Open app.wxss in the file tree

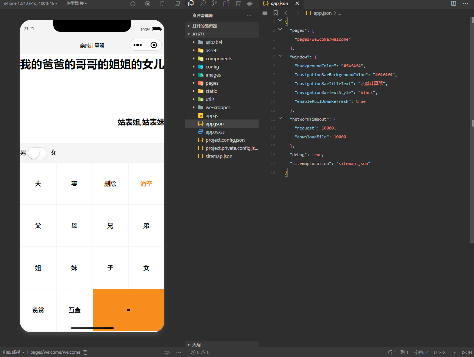[222, 132]
